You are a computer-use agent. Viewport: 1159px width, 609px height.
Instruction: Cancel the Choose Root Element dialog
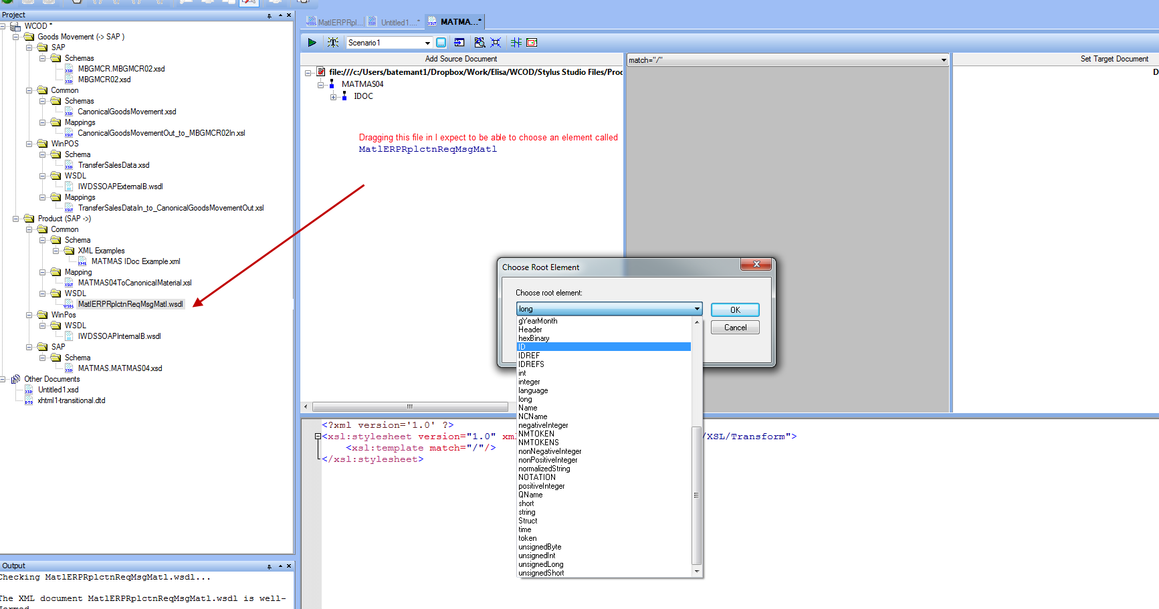pos(735,328)
